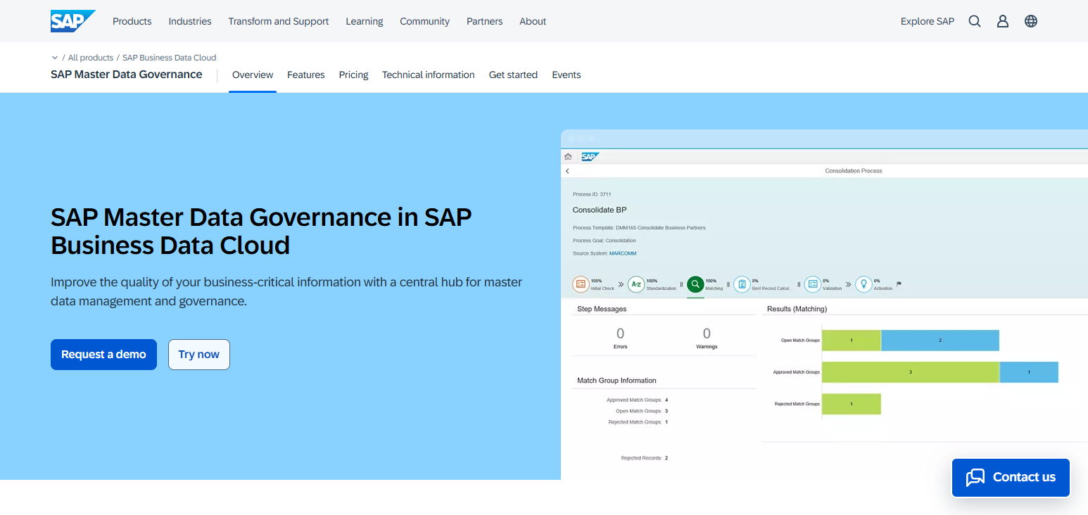This screenshot has height=515, width=1088.
Task: Go to the All products breadcrumb
Action: [x=91, y=58]
